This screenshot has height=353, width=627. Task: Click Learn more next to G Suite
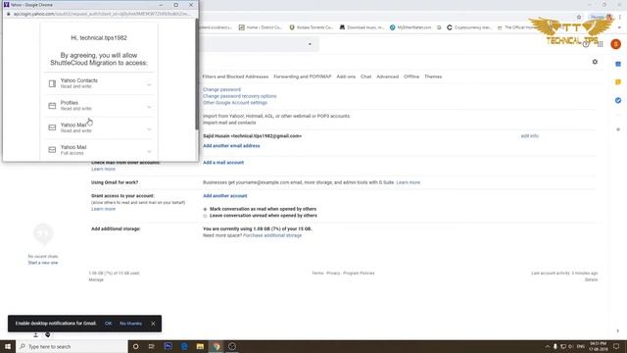[408, 182]
